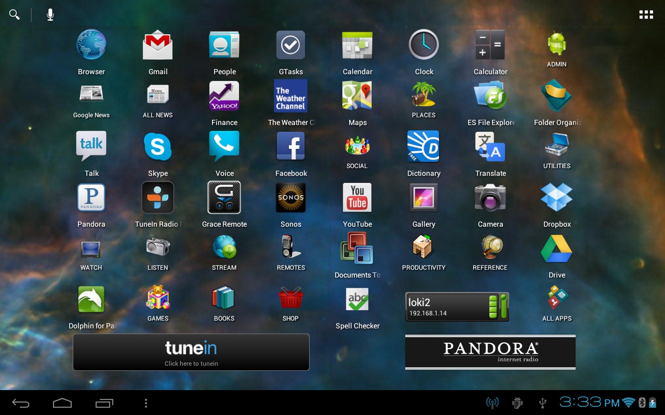Image resolution: width=665 pixels, height=415 pixels.
Task: Tap the Back navigation button
Action: 21,403
